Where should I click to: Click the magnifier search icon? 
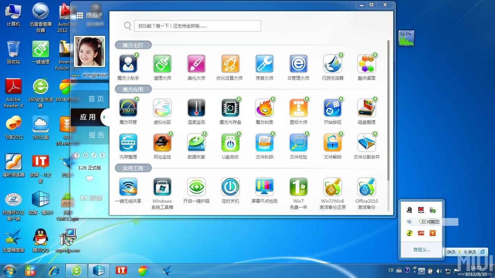tap(128, 26)
